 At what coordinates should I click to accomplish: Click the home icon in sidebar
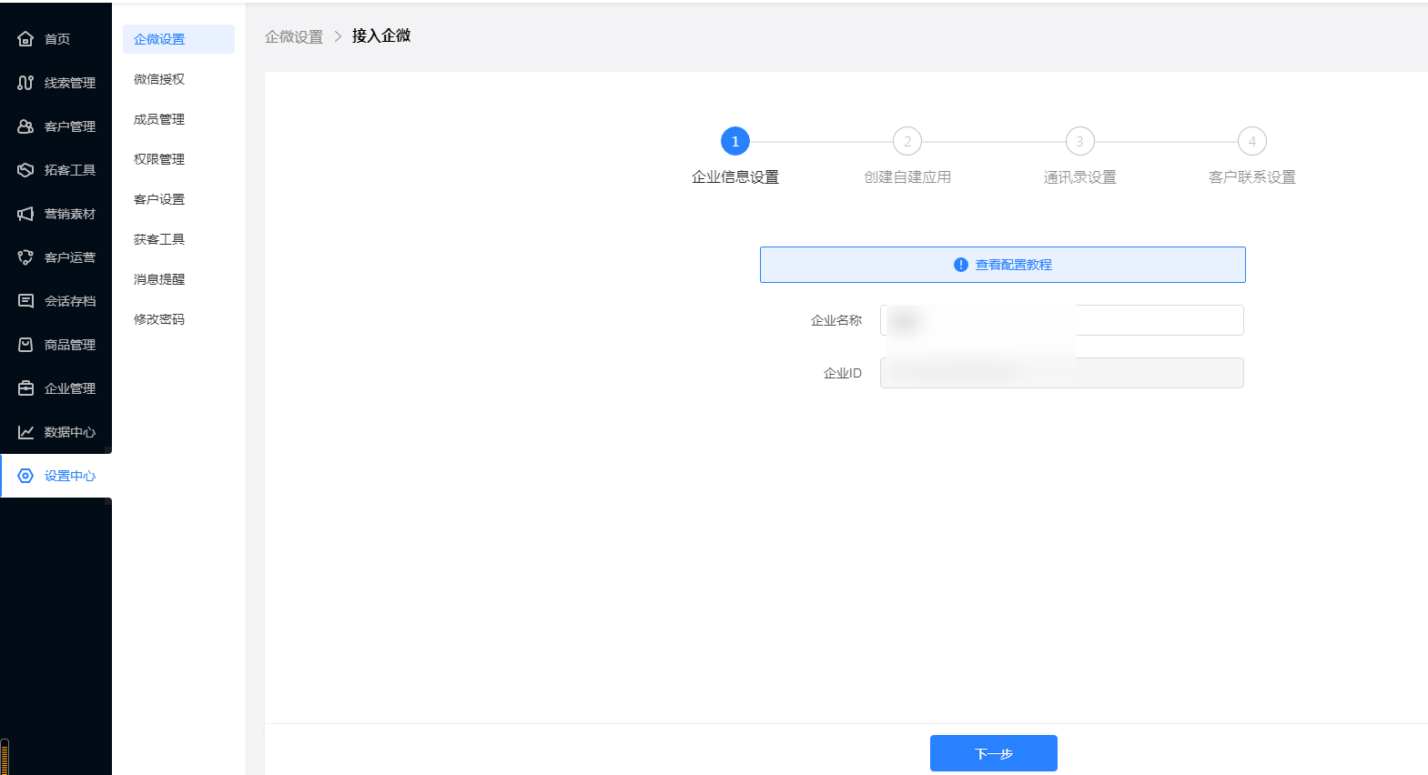pos(25,39)
